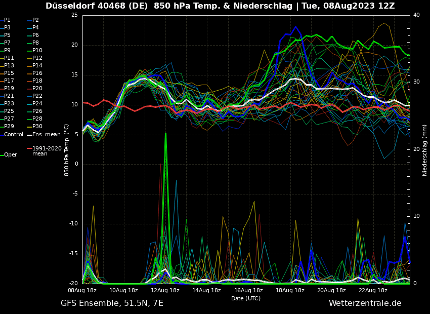Click the GFS Ensemble, 51.5N, 7E caption

(x=112, y=303)
